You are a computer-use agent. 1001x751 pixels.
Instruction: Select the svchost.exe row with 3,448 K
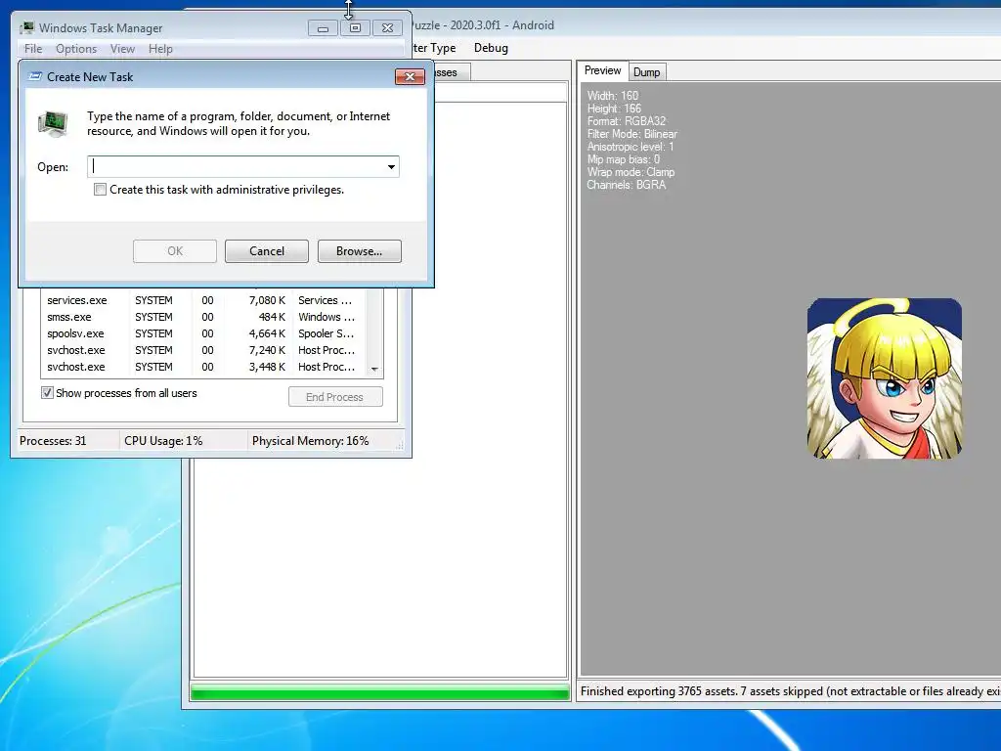click(x=203, y=367)
